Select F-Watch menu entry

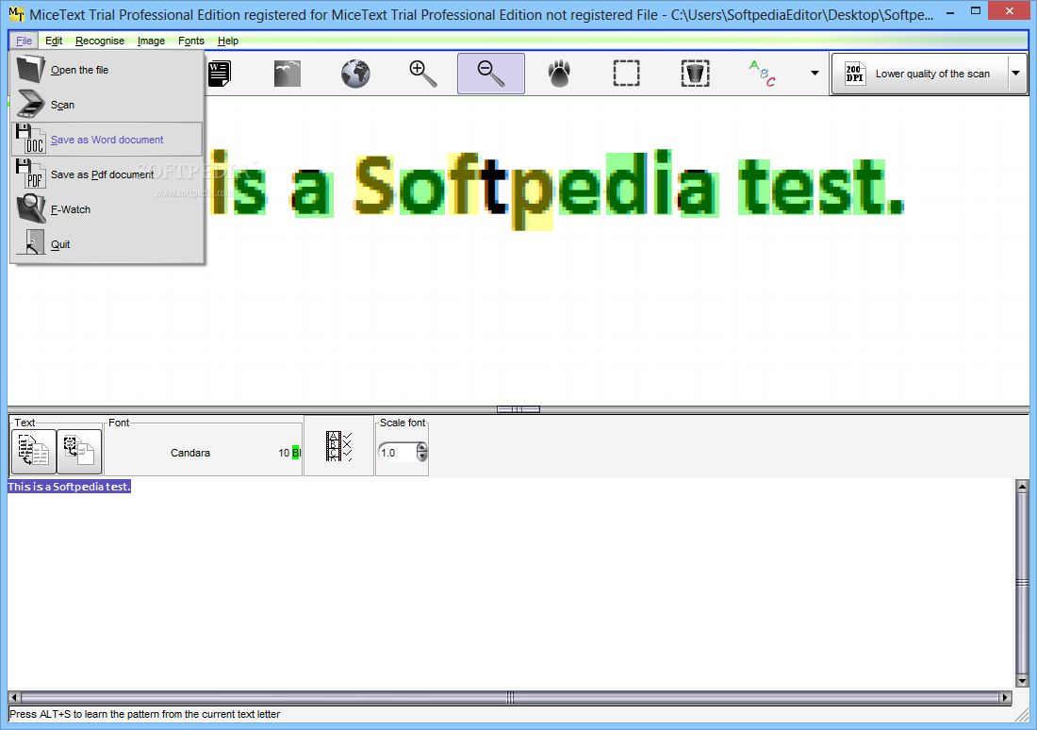coord(107,209)
